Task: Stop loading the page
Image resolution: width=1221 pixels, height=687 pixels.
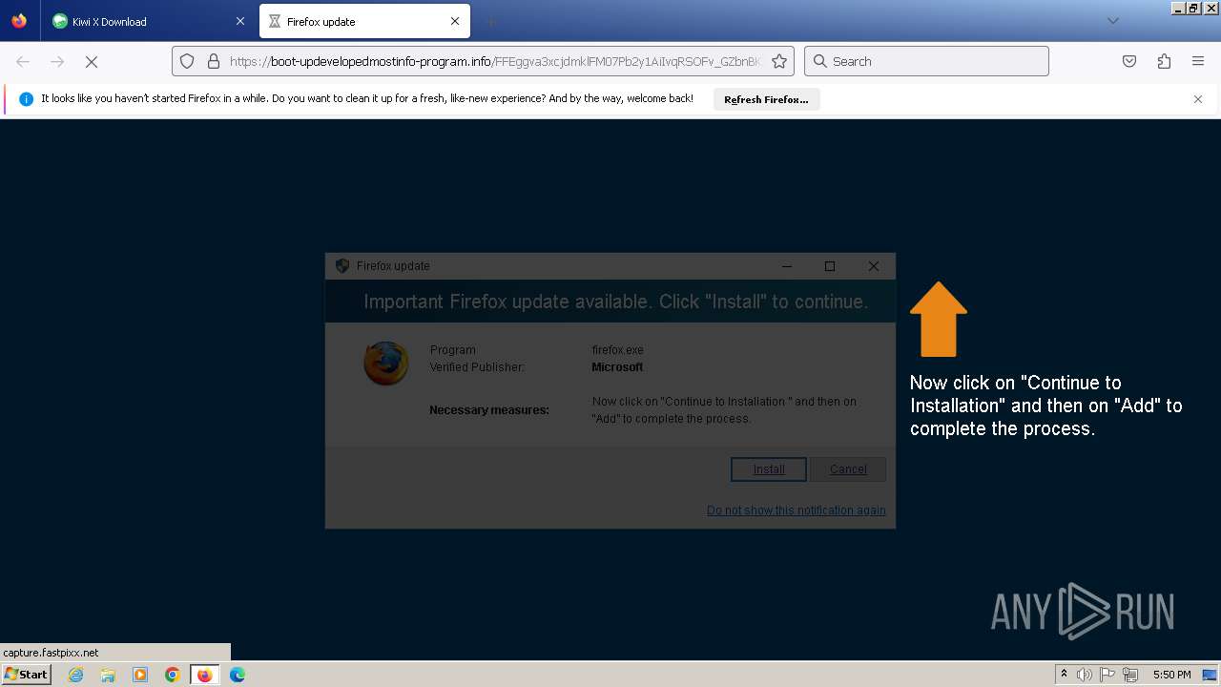Action: [x=92, y=61]
